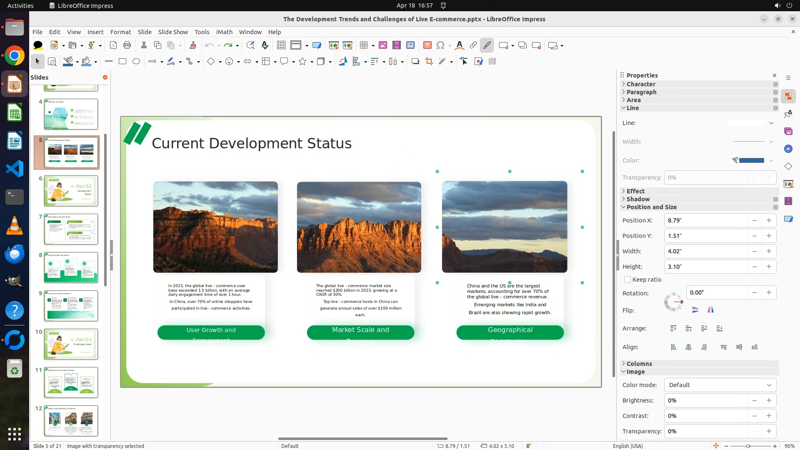The height and width of the screenshot is (450, 800).
Task: Select the Crop Image tool
Action: tap(429, 62)
